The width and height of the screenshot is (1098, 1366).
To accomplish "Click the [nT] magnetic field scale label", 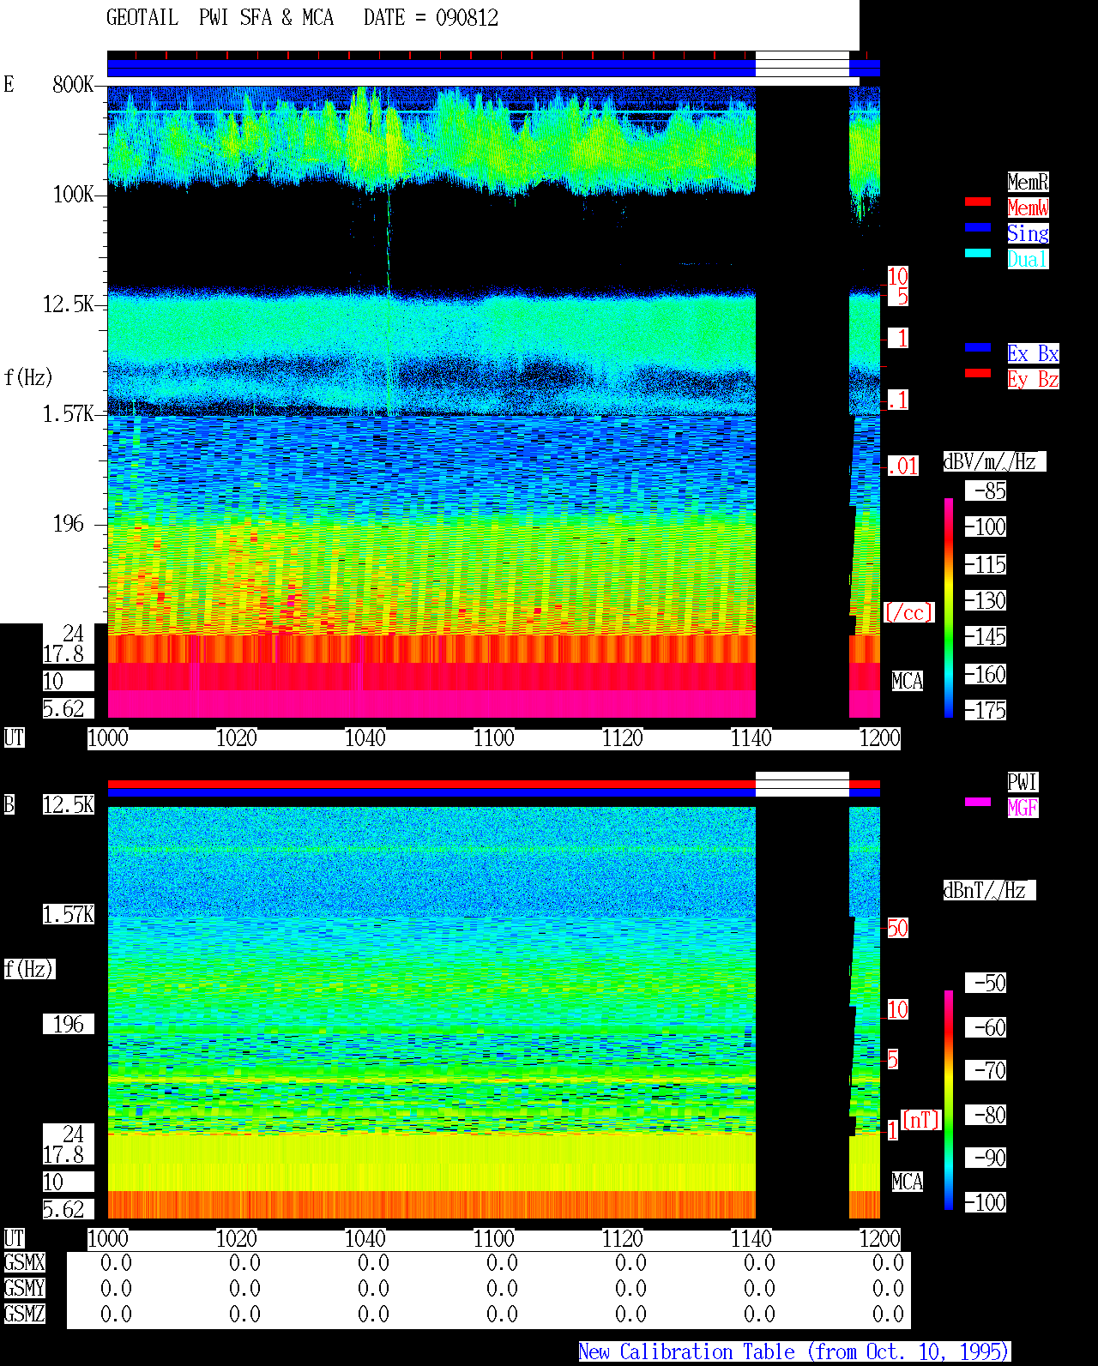I will pyautogui.click(x=921, y=1120).
